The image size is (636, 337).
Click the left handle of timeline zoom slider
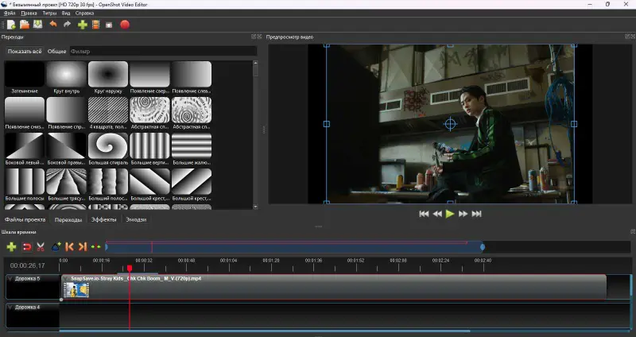tap(107, 246)
